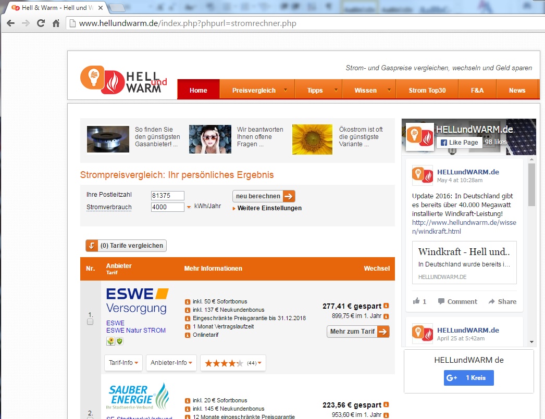Expand the Anbieter-Info dropdown for ESWE
The image size is (545, 419).
pos(171,363)
